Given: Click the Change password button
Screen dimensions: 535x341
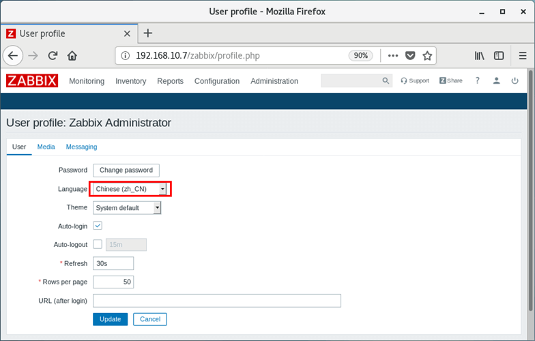Looking at the screenshot, I should [x=126, y=170].
